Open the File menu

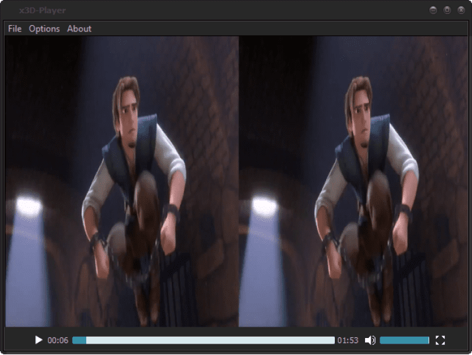(x=14, y=28)
